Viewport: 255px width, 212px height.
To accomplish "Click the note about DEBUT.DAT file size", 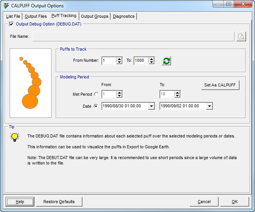I will (132, 160).
